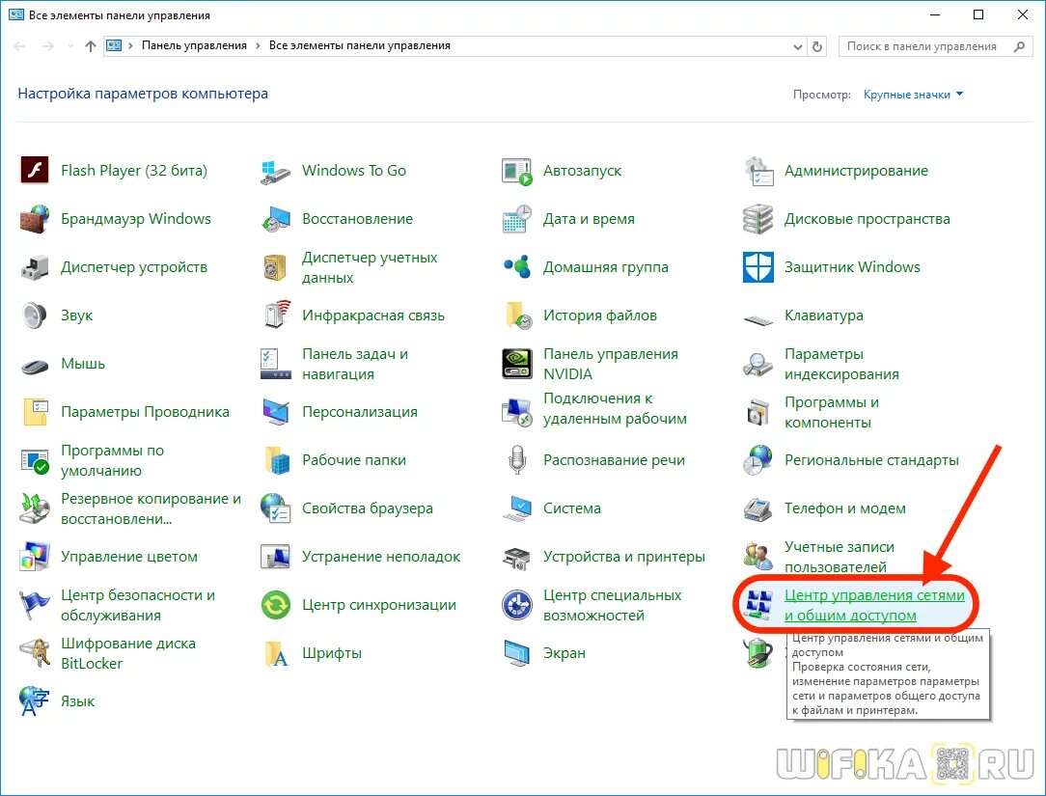Viewport: 1046px width, 796px height.
Task: Click the Управление цветом icon
Action: click(35, 557)
